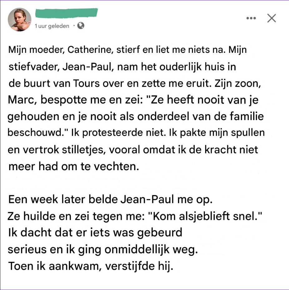Click the quote "Kom alsjeblieft snel."

(x=207, y=216)
